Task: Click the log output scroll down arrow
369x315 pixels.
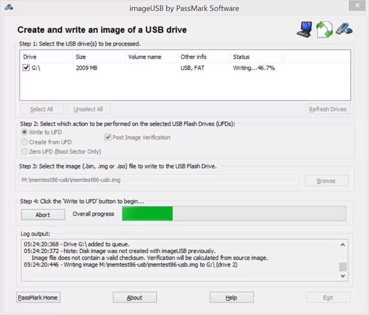Action: point(343,276)
